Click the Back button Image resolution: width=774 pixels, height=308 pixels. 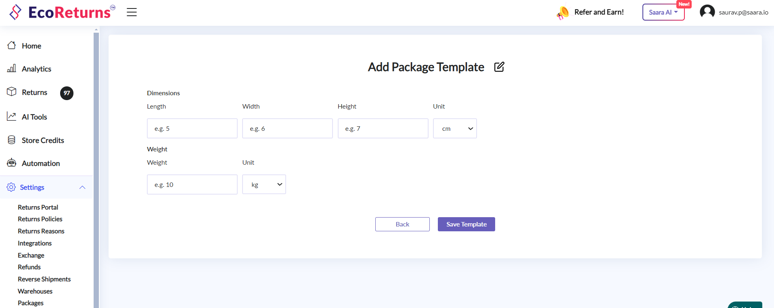pos(402,224)
